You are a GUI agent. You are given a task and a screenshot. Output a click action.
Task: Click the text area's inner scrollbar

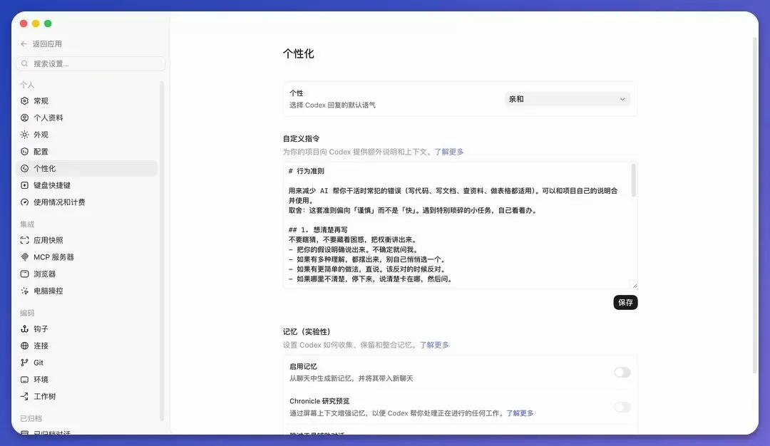634,180
